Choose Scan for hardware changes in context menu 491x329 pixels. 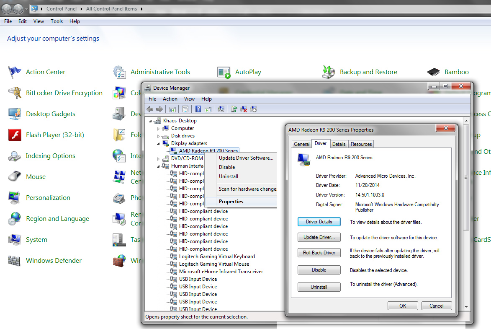tap(241, 189)
